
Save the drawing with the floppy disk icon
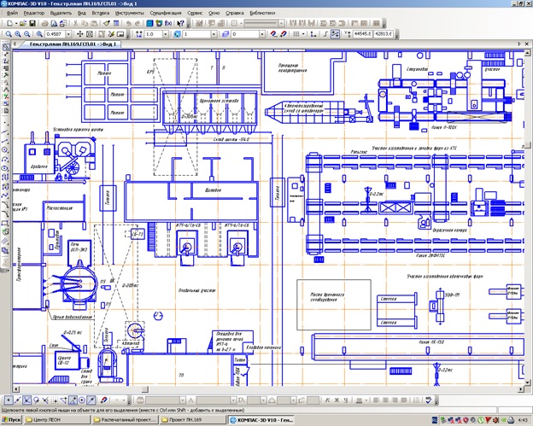[x=32, y=23]
